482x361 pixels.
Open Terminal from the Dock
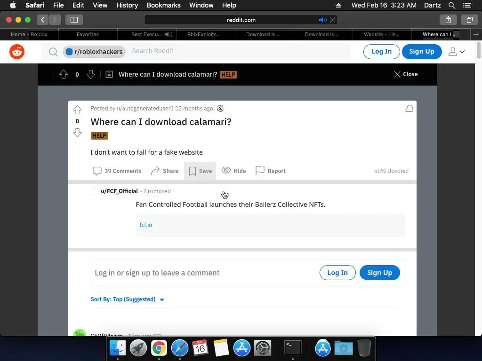coord(292,348)
